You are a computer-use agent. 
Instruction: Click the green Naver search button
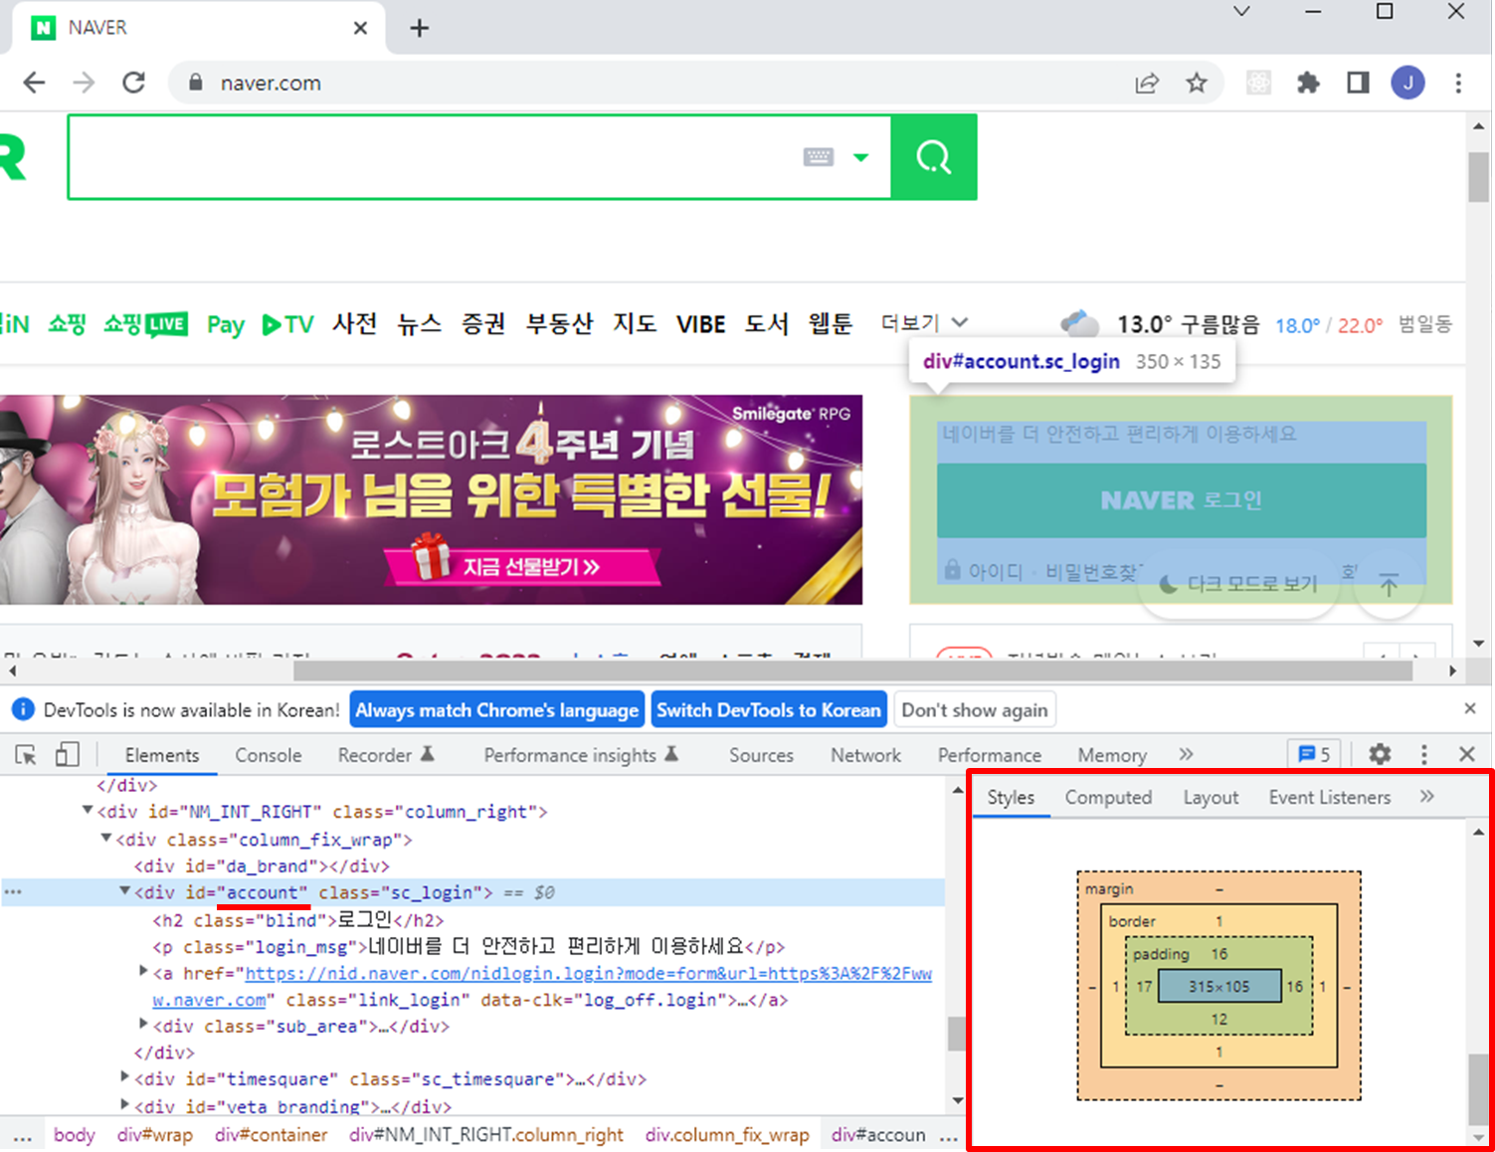click(x=933, y=157)
